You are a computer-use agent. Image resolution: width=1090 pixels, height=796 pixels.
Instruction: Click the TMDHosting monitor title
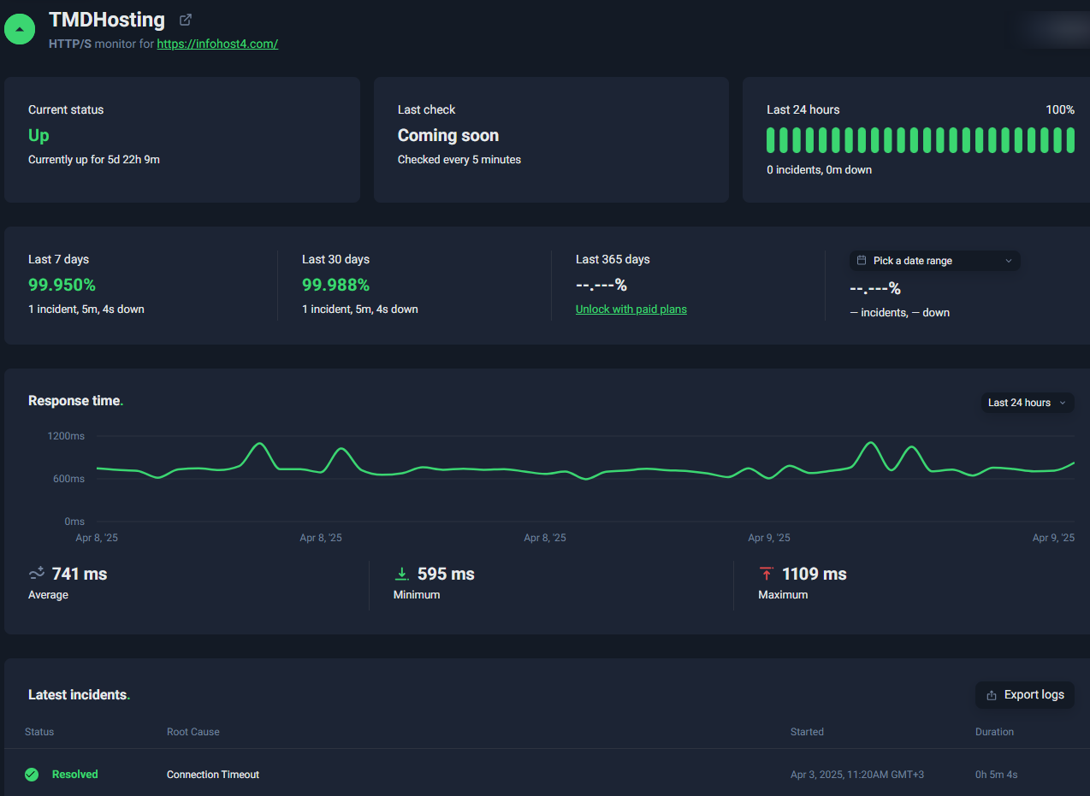[x=107, y=20]
